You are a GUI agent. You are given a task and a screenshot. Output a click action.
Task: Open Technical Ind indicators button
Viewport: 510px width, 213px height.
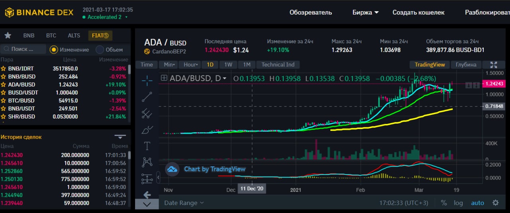(x=278, y=64)
